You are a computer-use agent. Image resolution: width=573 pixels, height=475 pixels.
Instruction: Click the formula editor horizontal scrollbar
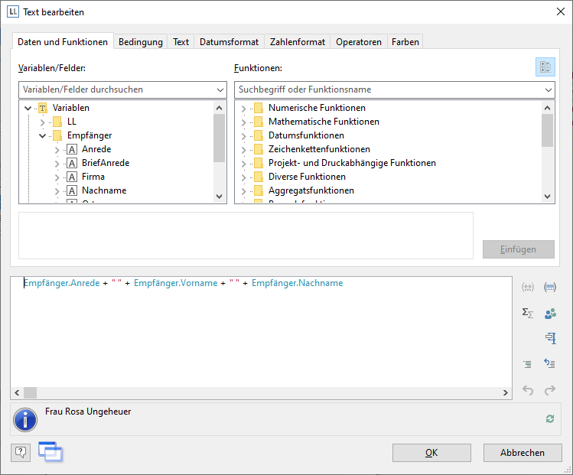[x=260, y=392]
